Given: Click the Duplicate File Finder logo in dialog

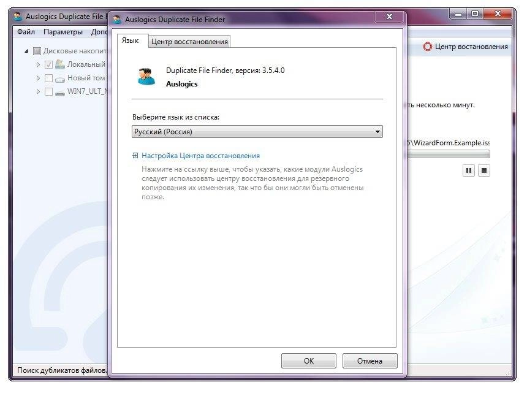Looking at the screenshot, I should (146, 77).
